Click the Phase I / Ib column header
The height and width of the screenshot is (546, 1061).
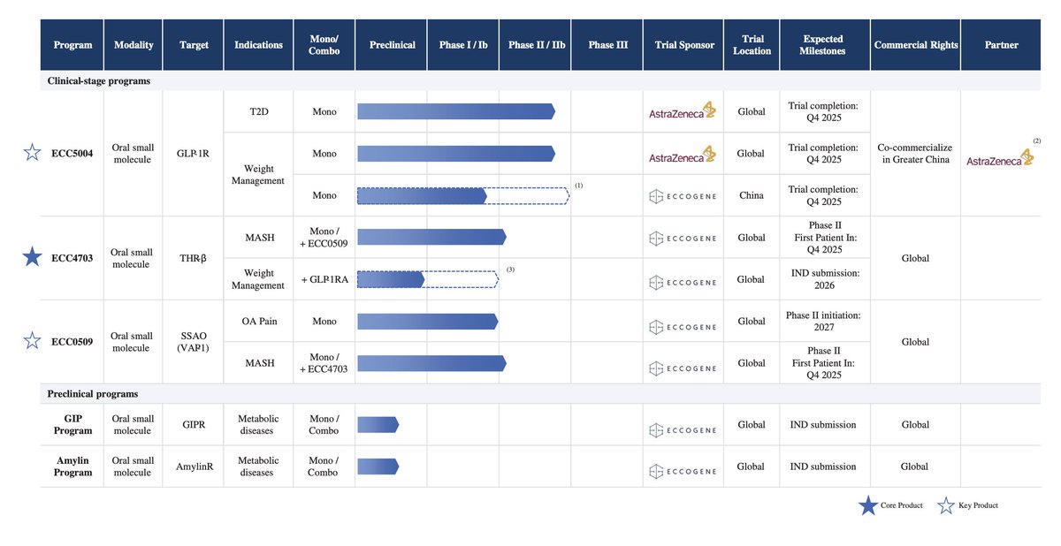point(463,45)
